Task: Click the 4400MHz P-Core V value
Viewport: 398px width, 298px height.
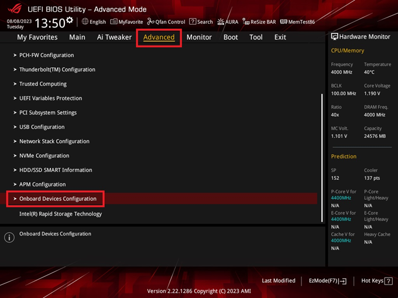Action: (x=341, y=197)
